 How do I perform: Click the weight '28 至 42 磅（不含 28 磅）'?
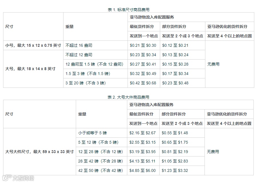(100, 161)
